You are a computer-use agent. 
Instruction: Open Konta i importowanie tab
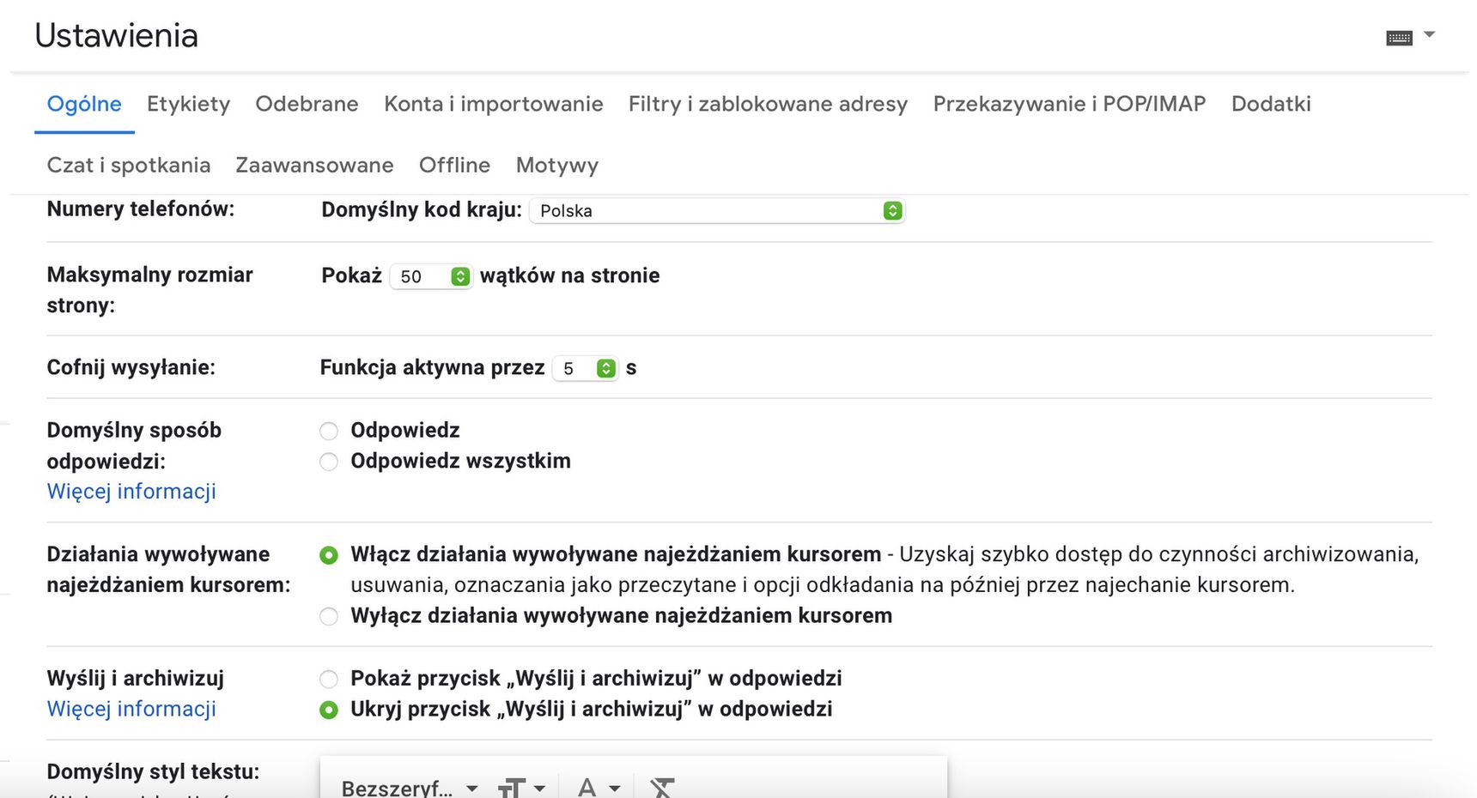494,104
